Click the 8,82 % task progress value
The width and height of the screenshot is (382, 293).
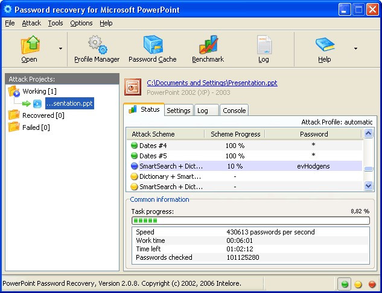(360, 211)
